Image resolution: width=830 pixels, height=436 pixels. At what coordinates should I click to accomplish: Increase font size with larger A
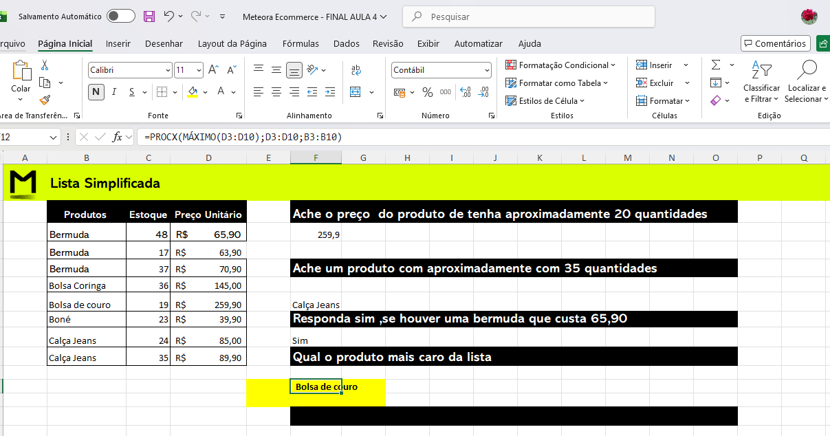click(x=213, y=70)
